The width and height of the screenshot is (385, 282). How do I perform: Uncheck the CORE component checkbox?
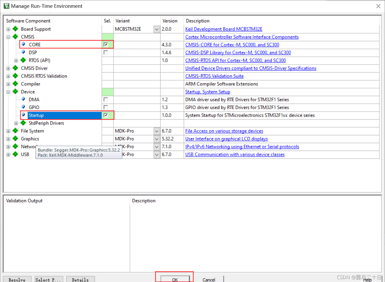106,45
